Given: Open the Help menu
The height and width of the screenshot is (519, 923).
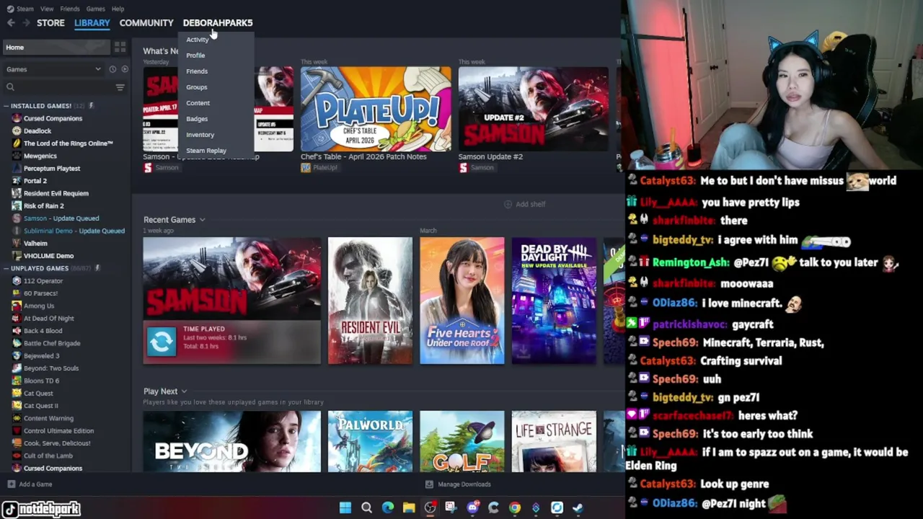Looking at the screenshot, I should click(118, 9).
